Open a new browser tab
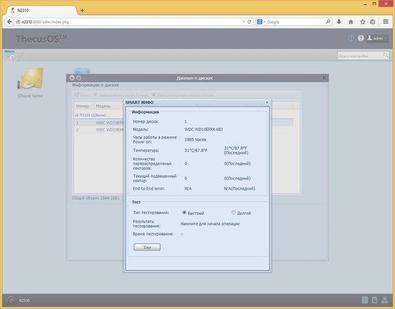Screen dimensions: 395x309 (x=82, y=10)
